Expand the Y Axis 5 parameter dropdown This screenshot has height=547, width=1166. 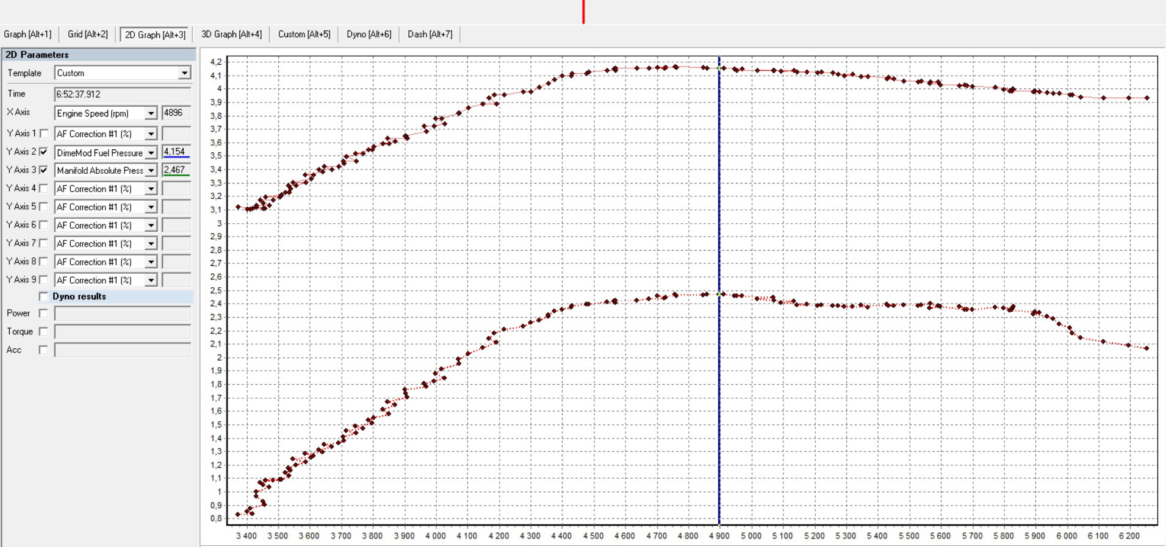coord(106,207)
